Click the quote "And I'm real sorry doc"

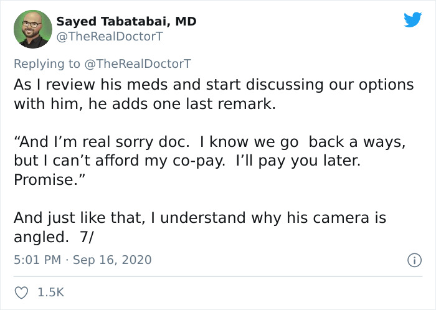tap(97, 142)
